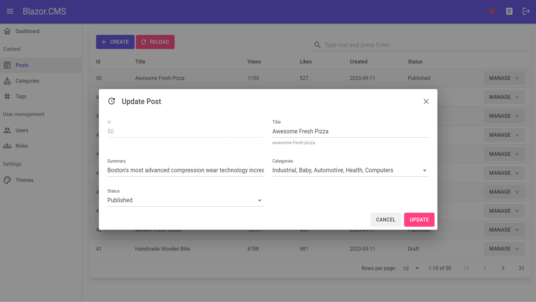This screenshot has height=302, width=536.
Task: Click the Roles group icon in sidebar
Action: [x=7, y=146]
